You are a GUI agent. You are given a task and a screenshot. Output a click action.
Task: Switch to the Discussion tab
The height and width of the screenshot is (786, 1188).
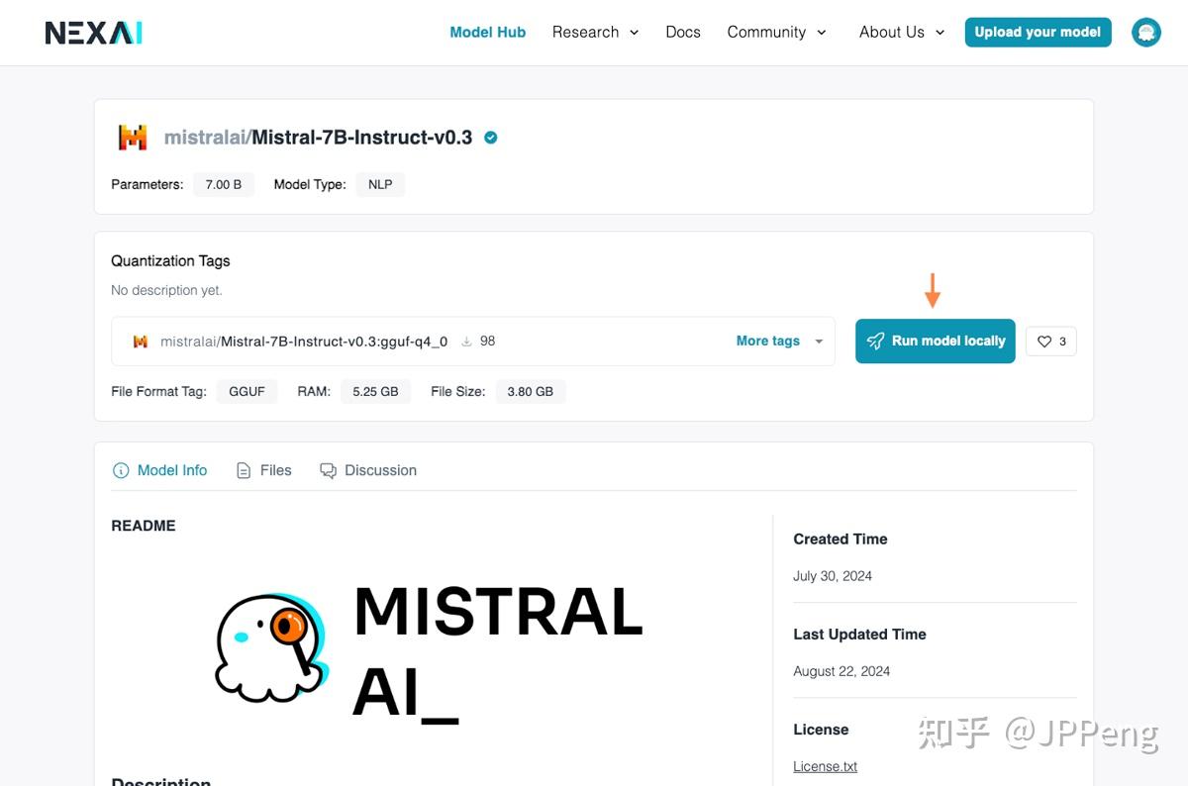point(379,470)
